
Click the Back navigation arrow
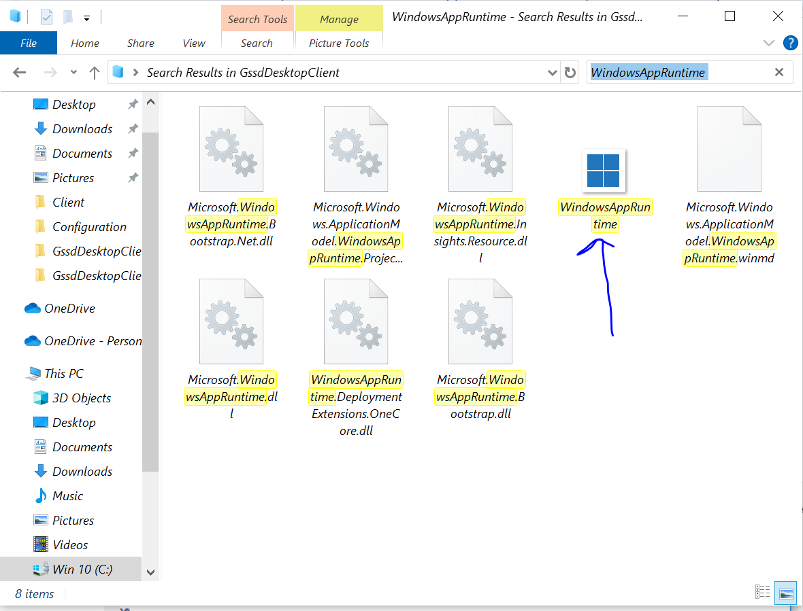(x=20, y=73)
